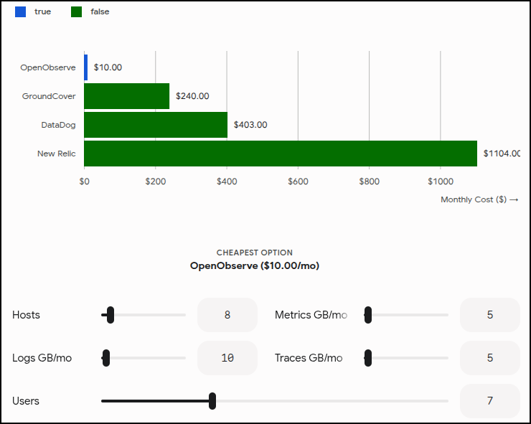Click the $10.00 value label

click(108, 67)
